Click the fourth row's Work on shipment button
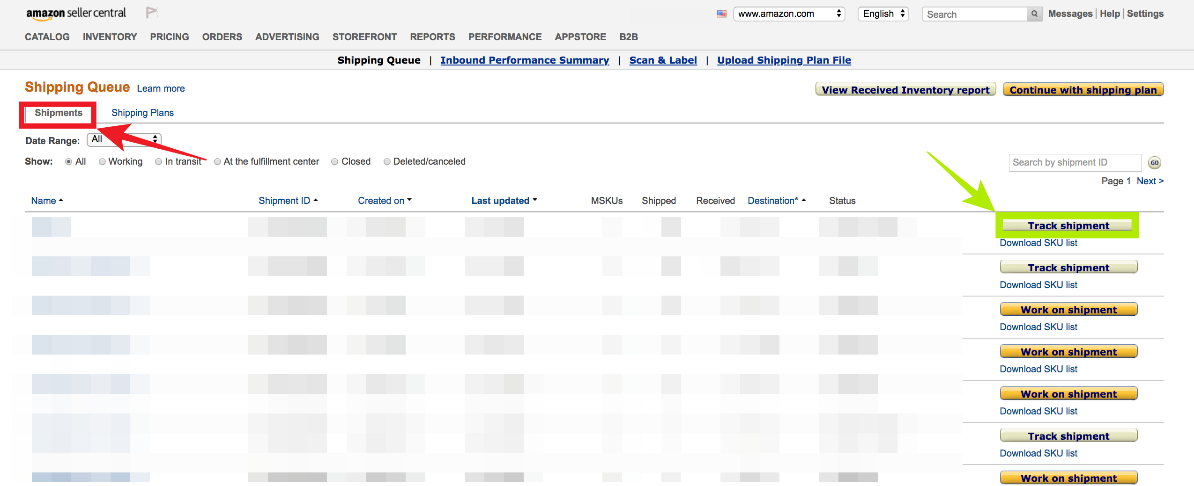 click(x=1068, y=352)
